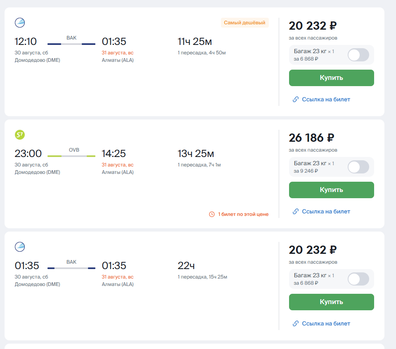Open 'Ссылка на билет' for the 12:10 flight

tap(326, 99)
